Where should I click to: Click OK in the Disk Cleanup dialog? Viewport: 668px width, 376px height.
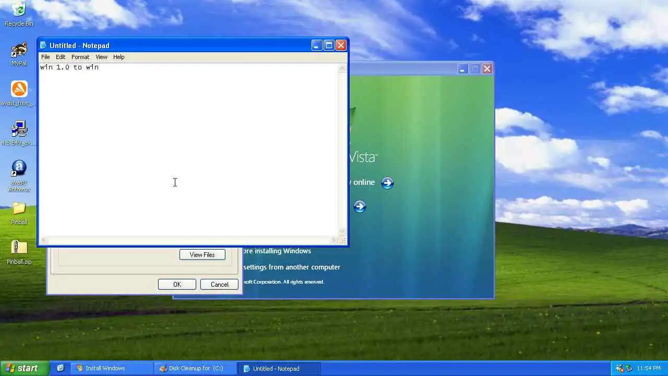click(x=177, y=285)
